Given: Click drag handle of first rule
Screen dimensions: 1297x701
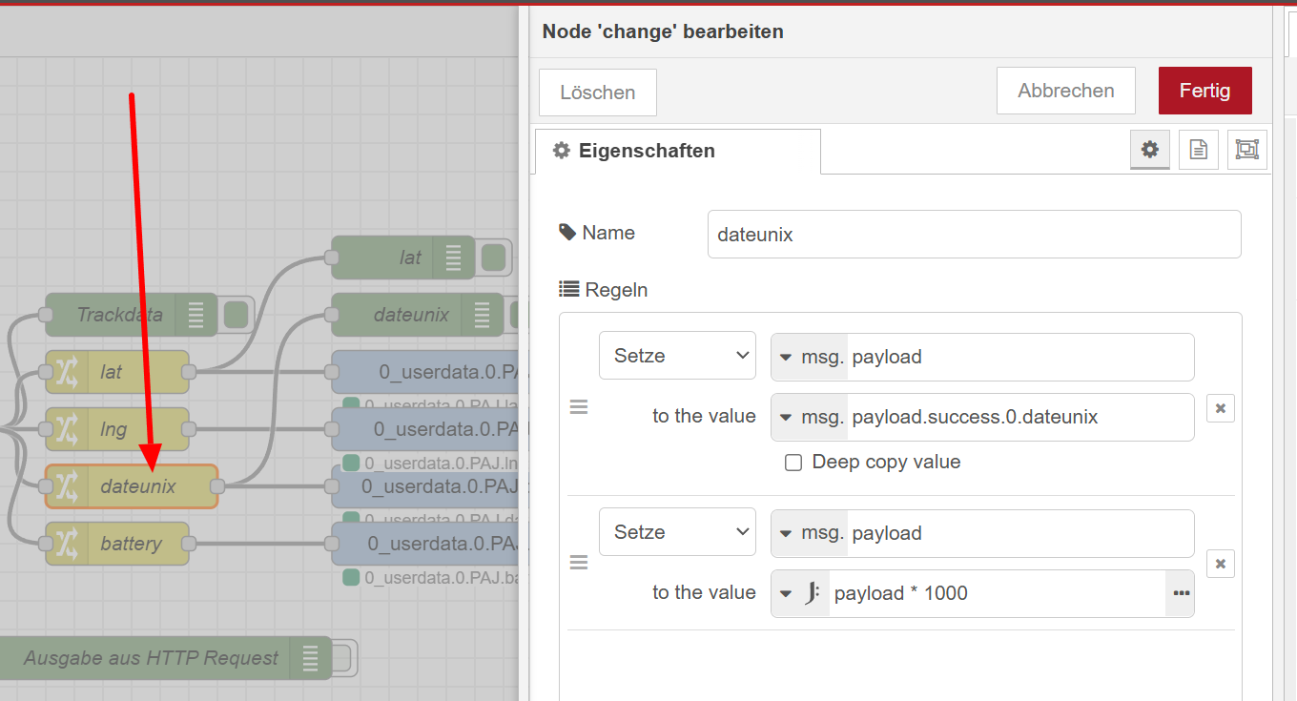Looking at the screenshot, I should [x=579, y=407].
